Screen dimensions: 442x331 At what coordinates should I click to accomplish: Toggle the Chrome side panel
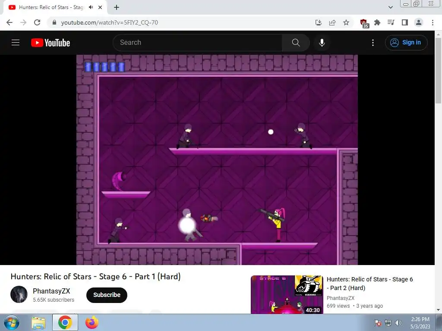click(x=405, y=22)
